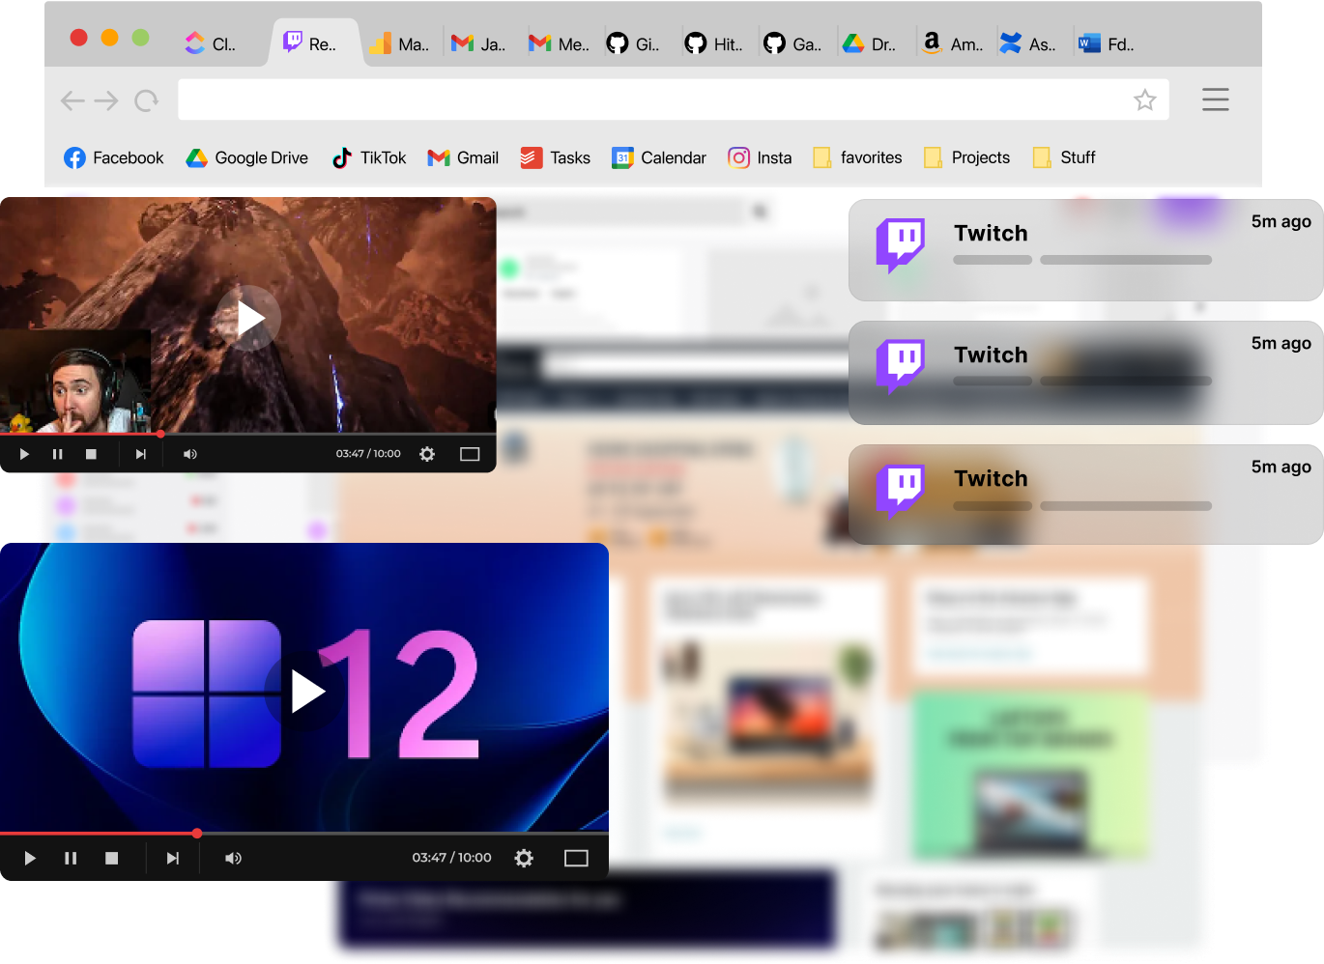The height and width of the screenshot is (964, 1324).
Task: Toggle theater mode on gaming video
Action: [x=470, y=454]
